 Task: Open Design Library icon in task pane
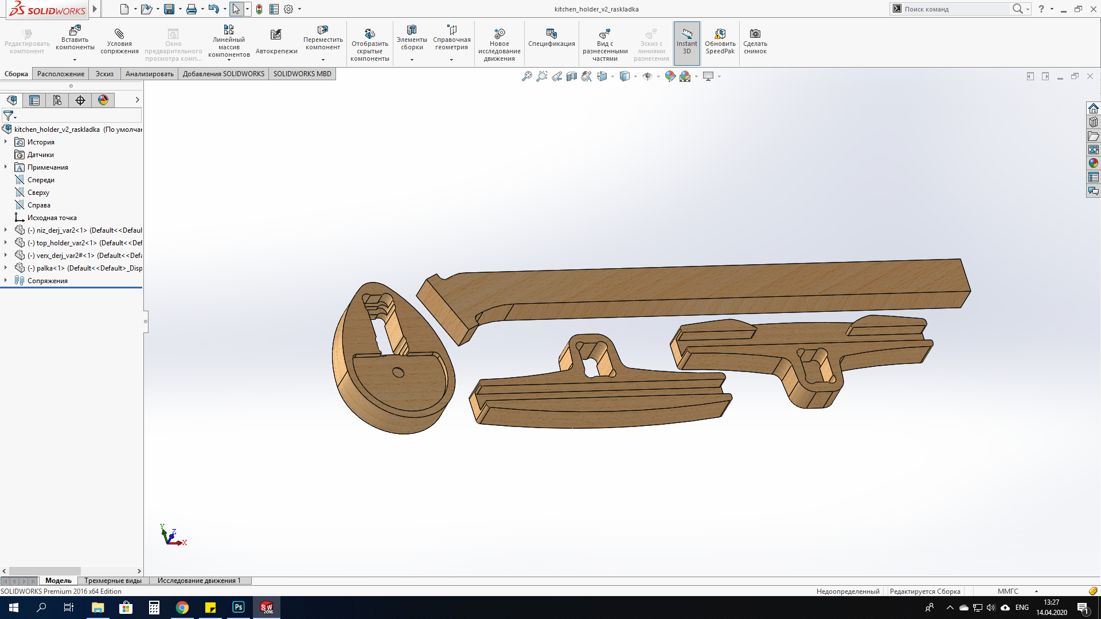1094,122
